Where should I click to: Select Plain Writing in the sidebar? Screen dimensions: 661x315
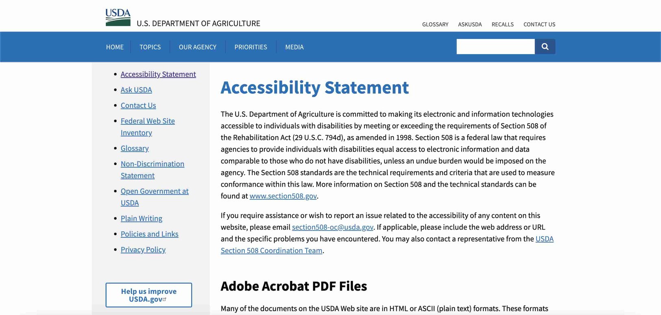[x=141, y=219]
